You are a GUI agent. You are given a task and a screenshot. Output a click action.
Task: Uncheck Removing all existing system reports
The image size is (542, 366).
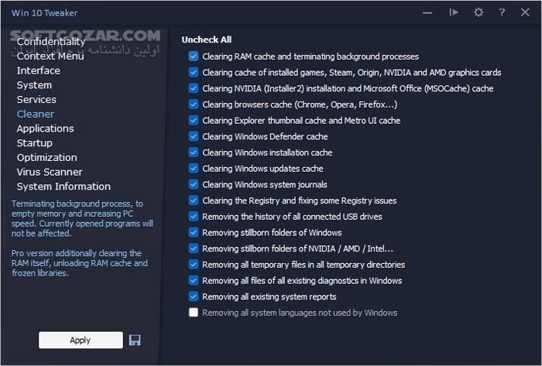193,296
